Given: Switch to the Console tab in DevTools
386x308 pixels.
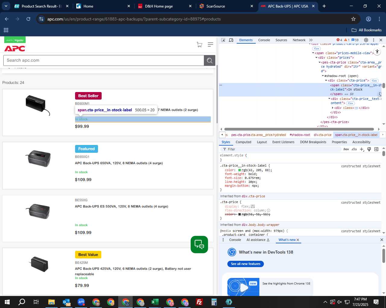Looking at the screenshot, I should [264, 40].
